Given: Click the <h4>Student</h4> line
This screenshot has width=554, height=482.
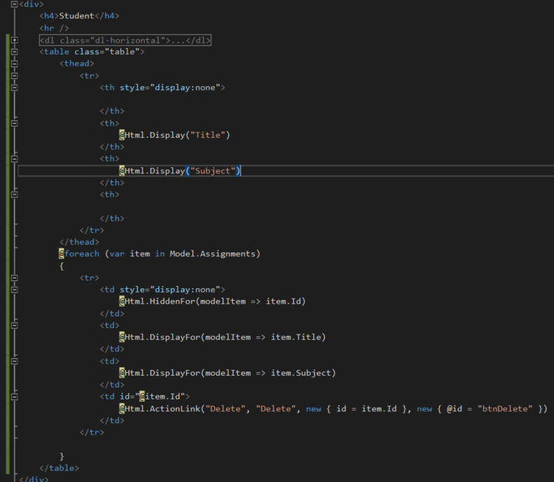Looking at the screenshot, I should coord(80,16).
